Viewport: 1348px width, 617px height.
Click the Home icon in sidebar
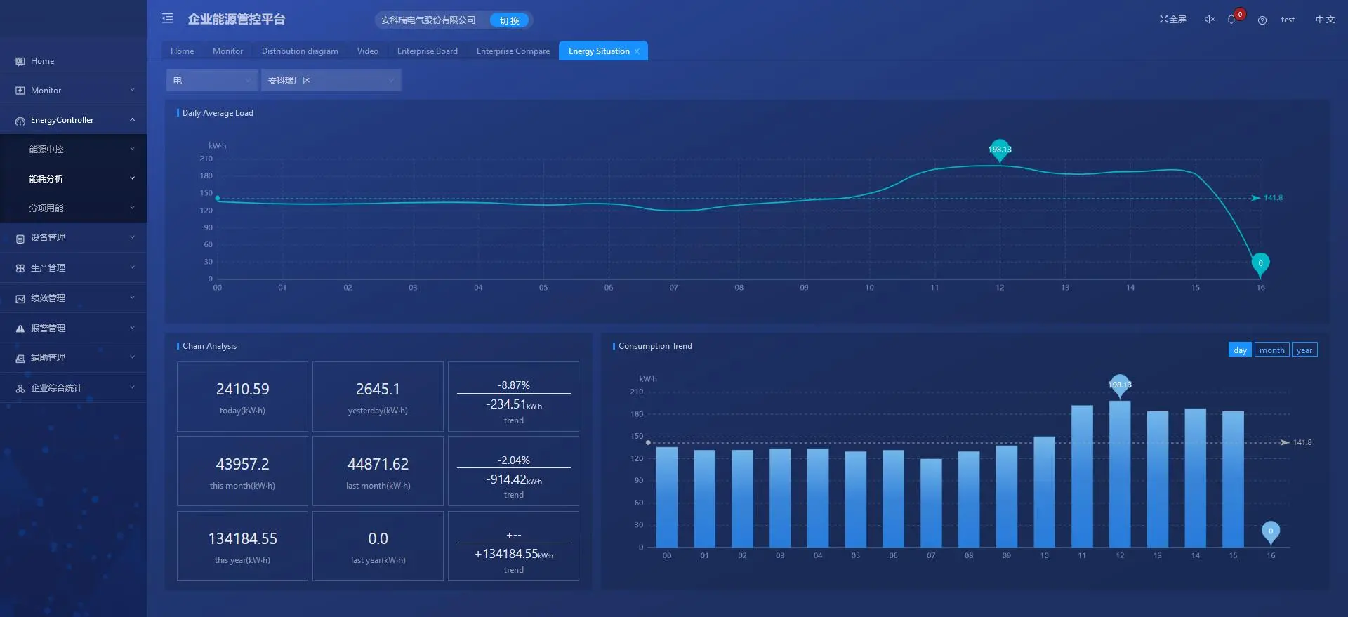(x=20, y=62)
